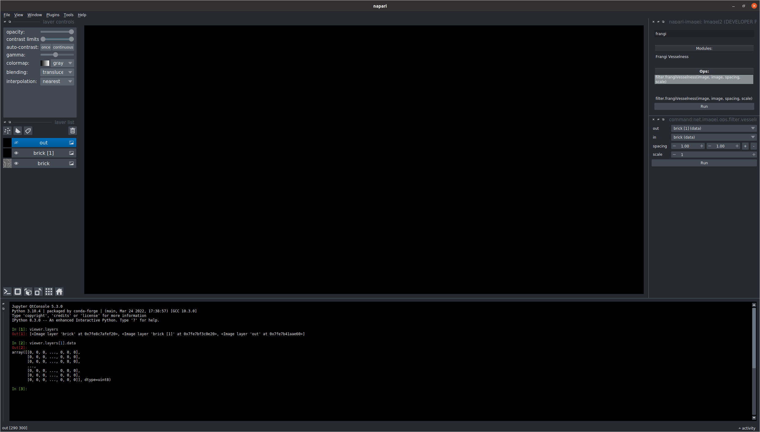Run the Frangi Vesselness command
This screenshot has width=760, height=432.
(704, 163)
